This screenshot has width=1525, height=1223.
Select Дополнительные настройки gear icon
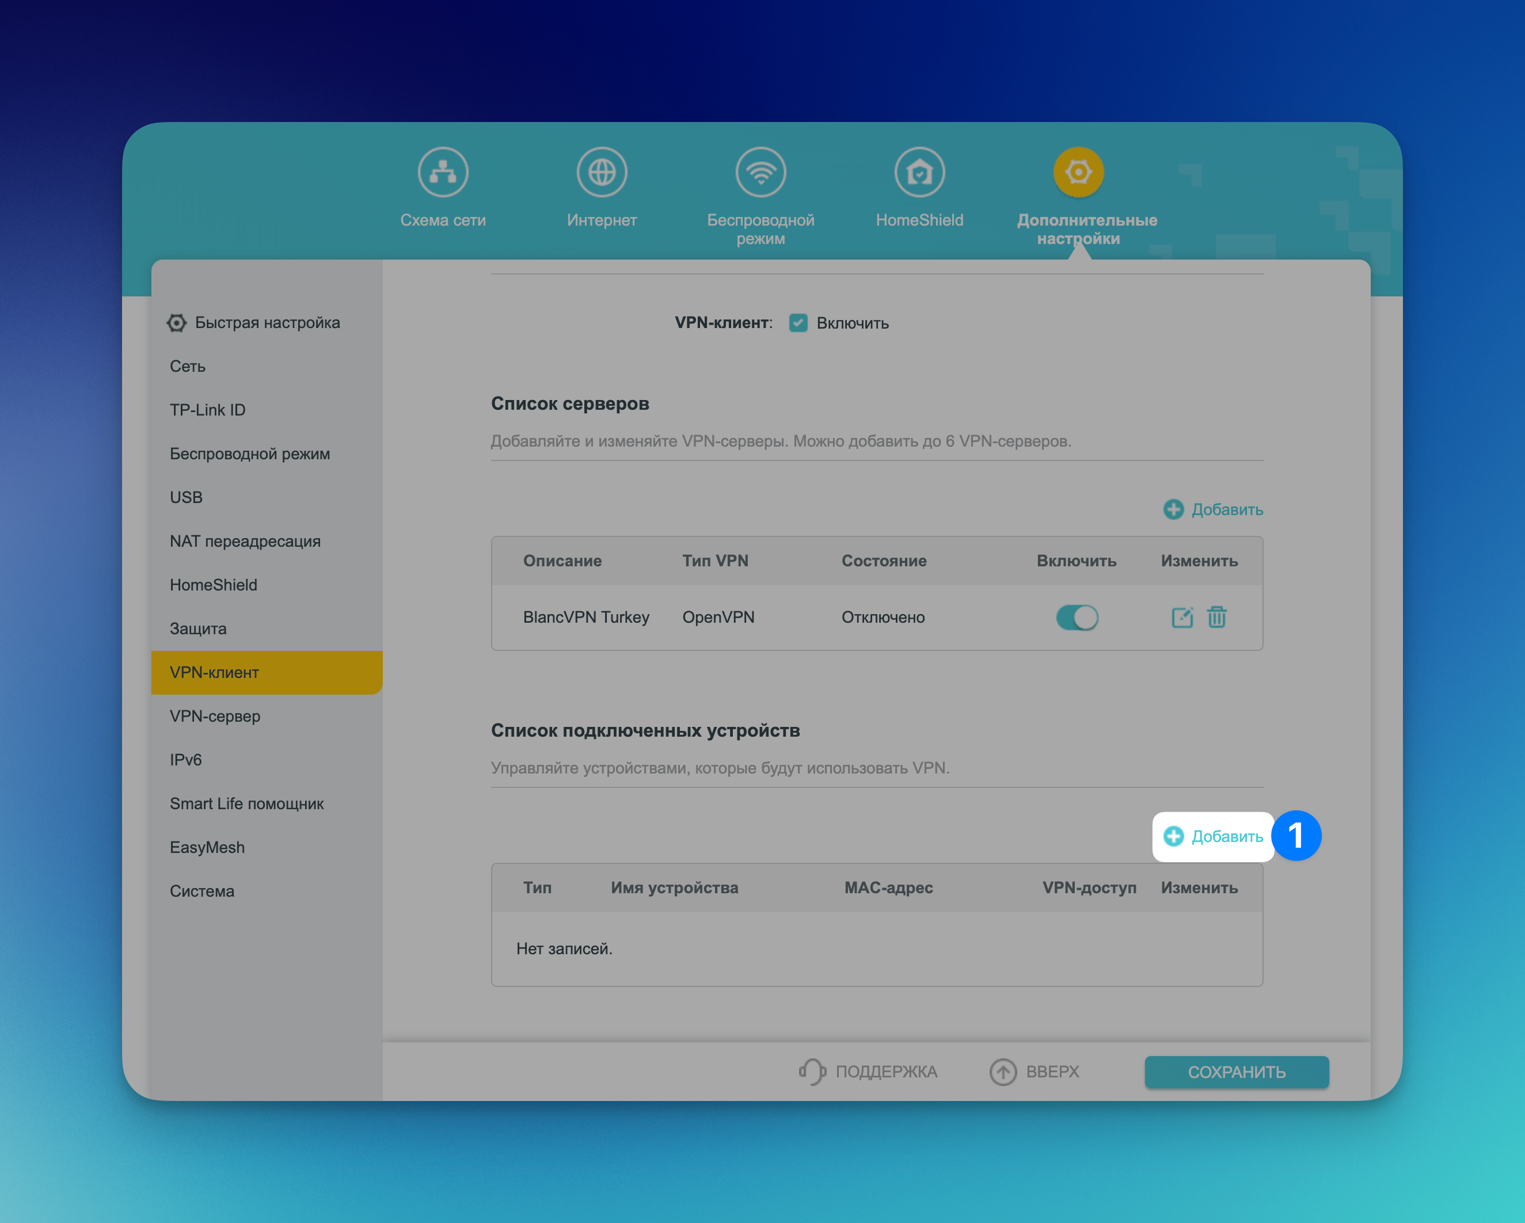(x=1078, y=172)
